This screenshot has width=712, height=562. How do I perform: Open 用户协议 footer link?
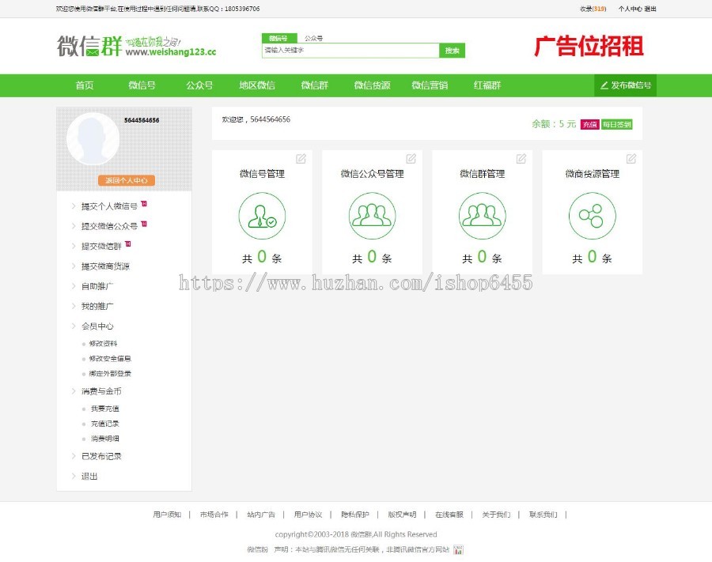click(x=308, y=515)
